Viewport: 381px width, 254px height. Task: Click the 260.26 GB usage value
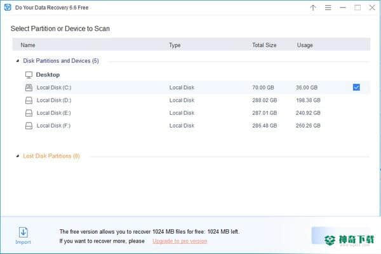[x=308, y=126]
